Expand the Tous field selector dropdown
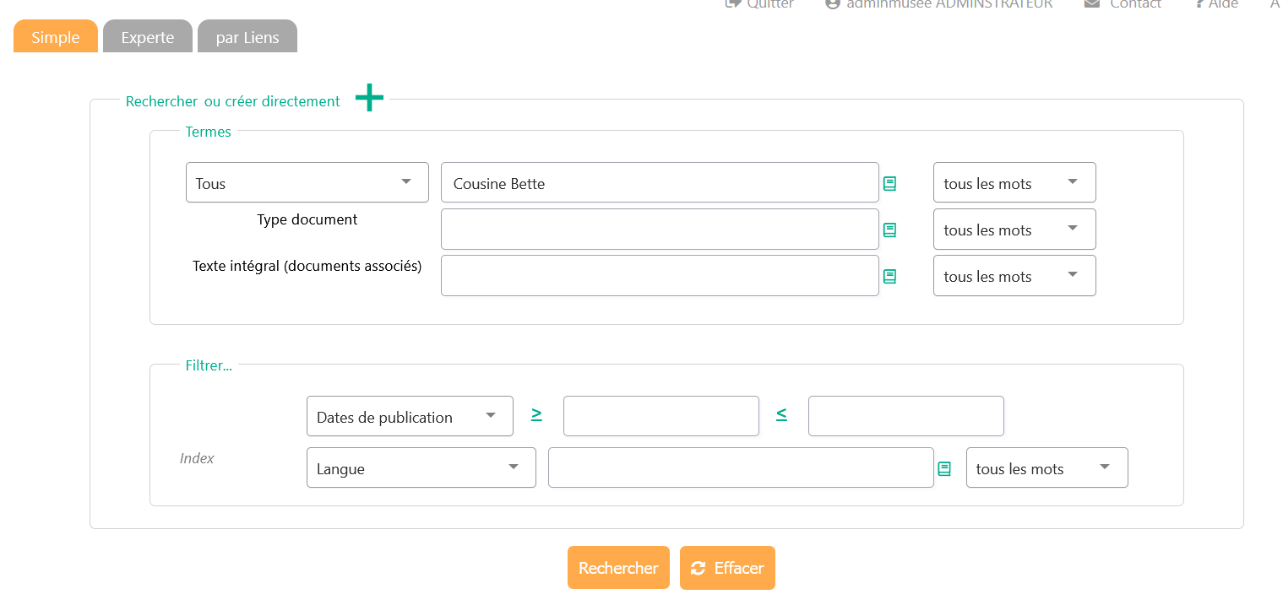Viewport: 1283px width, 616px height. [307, 182]
